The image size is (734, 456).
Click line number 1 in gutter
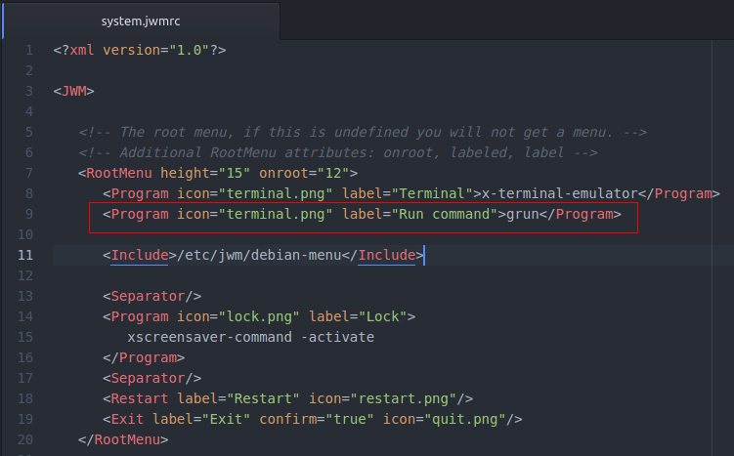tap(29, 50)
